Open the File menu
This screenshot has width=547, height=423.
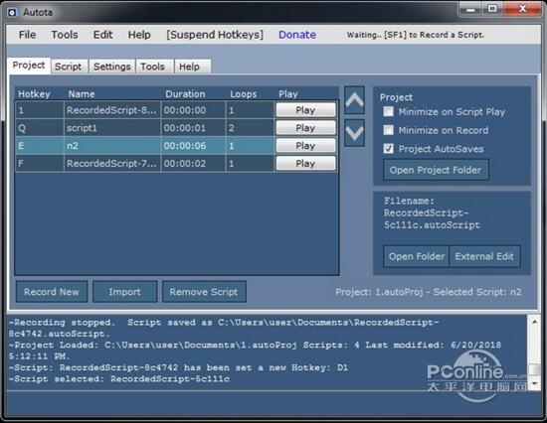tap(27, 35)
